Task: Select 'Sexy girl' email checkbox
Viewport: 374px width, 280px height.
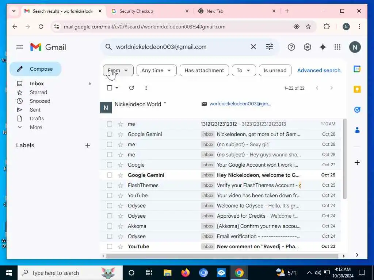Action: pos(110,144)
